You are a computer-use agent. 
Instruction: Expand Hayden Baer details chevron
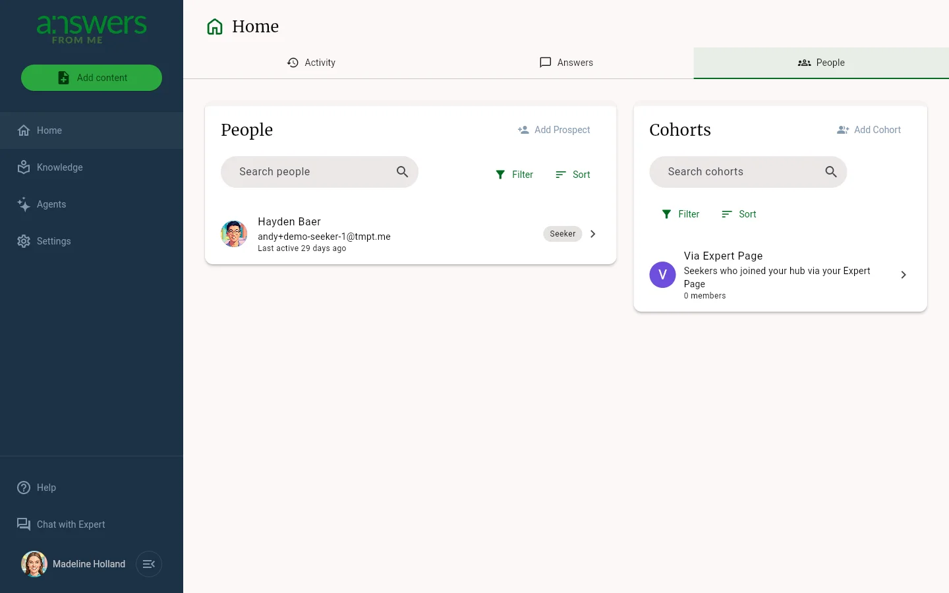(x=592, y=234)
